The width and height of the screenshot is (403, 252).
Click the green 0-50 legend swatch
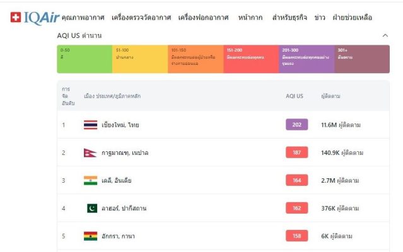point(85,59)
